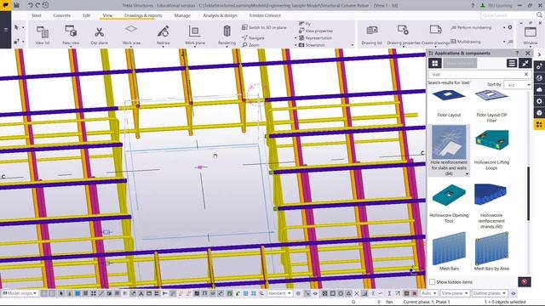Open the Drawings & reports tab

pyautogui.click(x=143, y=15)
